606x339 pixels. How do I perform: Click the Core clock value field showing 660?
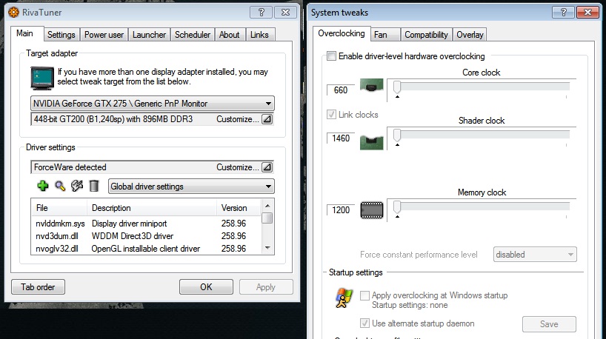341,90
